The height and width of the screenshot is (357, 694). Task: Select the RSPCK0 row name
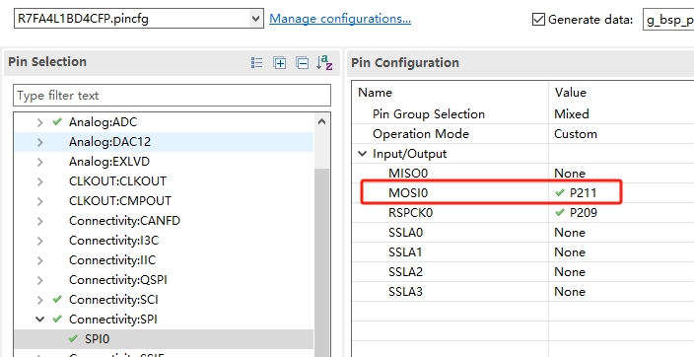point(410,213)
